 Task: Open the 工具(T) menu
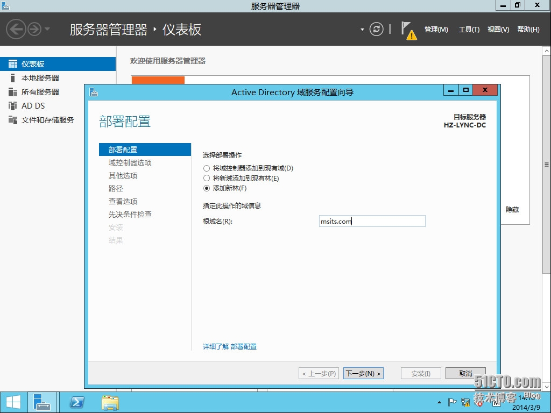469,30
